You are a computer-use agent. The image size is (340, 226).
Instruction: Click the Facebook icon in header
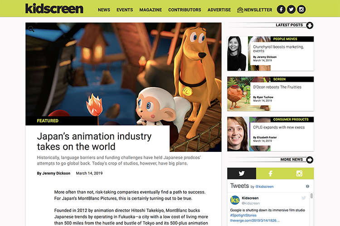(x=281, y=9)
